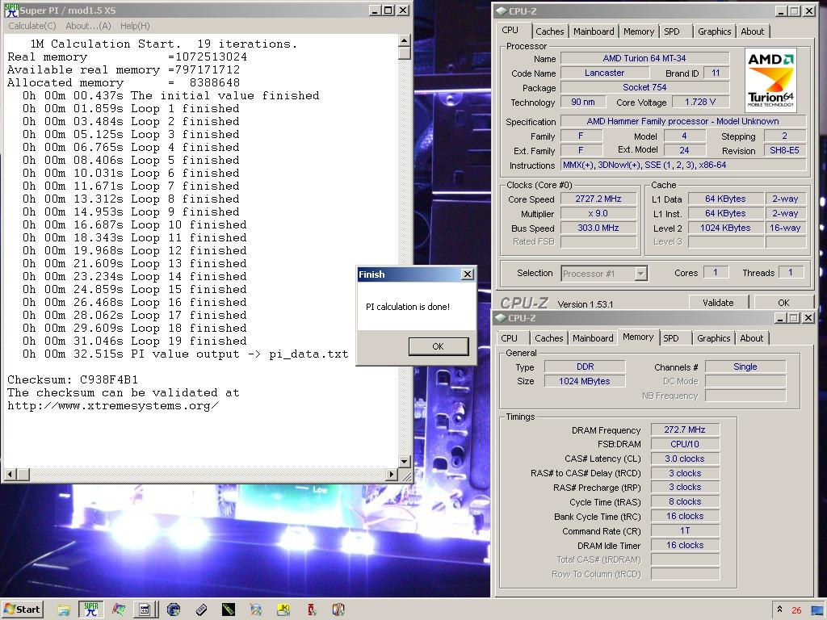Click the red 26 tray temperature icon
This screenshot has width=827, height=620.
coord(796,610)
